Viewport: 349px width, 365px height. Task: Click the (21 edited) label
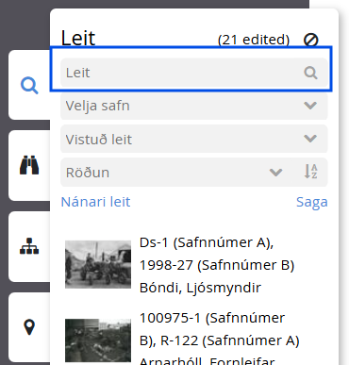(254, 40)
